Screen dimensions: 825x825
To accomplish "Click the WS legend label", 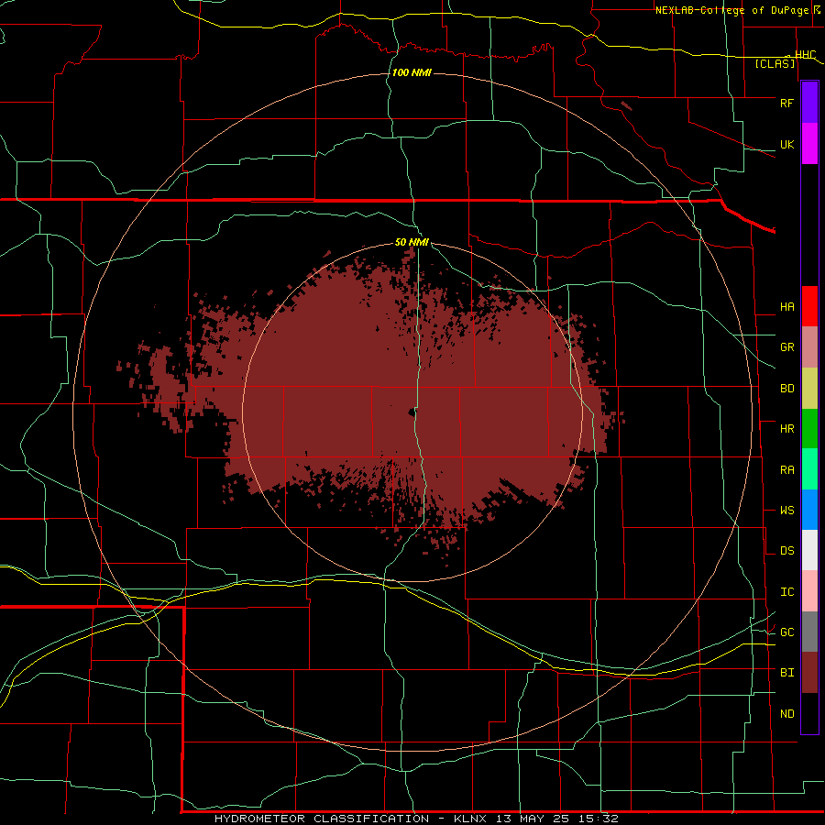I will click(786, 511).
